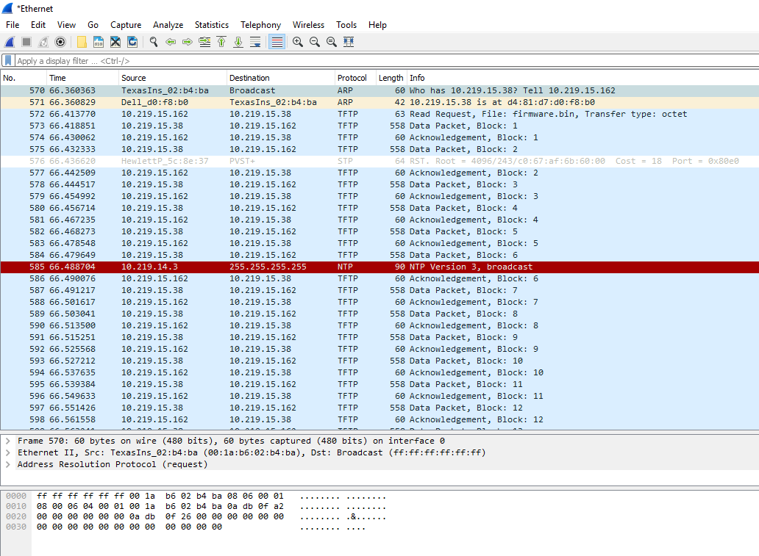Expand Address Resolution Protocol details
This screenshot has width=759, height=556.
point(8,464)
